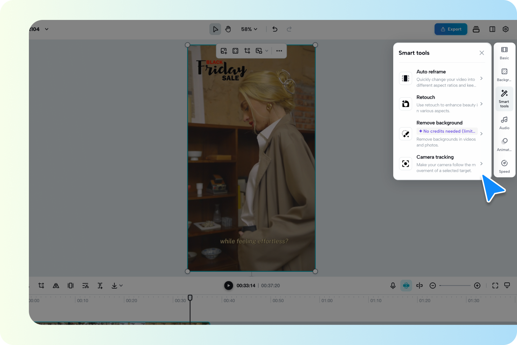Zoom out the timeline with minus button
The height and width of the screenshot is (345, 517).
(x=433, y=286)
